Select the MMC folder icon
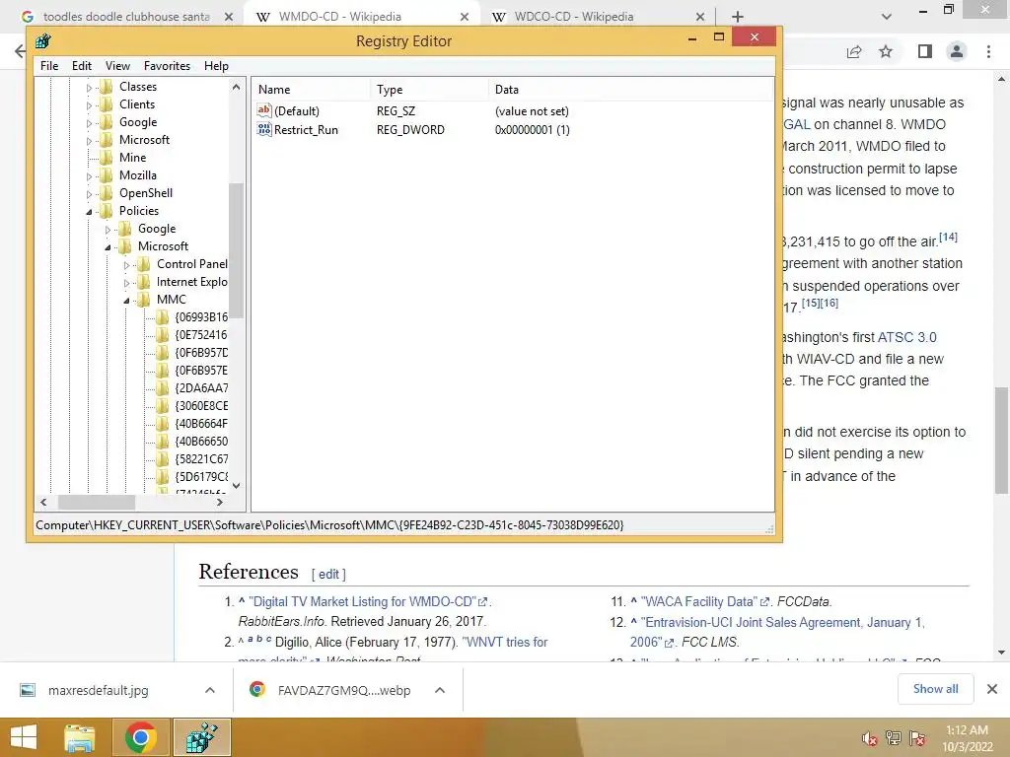This screenshot has width=1010, height=757. coord(144,300)
